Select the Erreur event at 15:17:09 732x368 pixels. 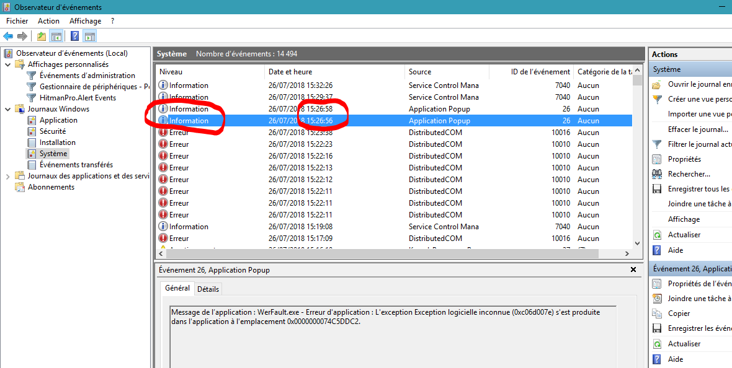tap(395, 239)
